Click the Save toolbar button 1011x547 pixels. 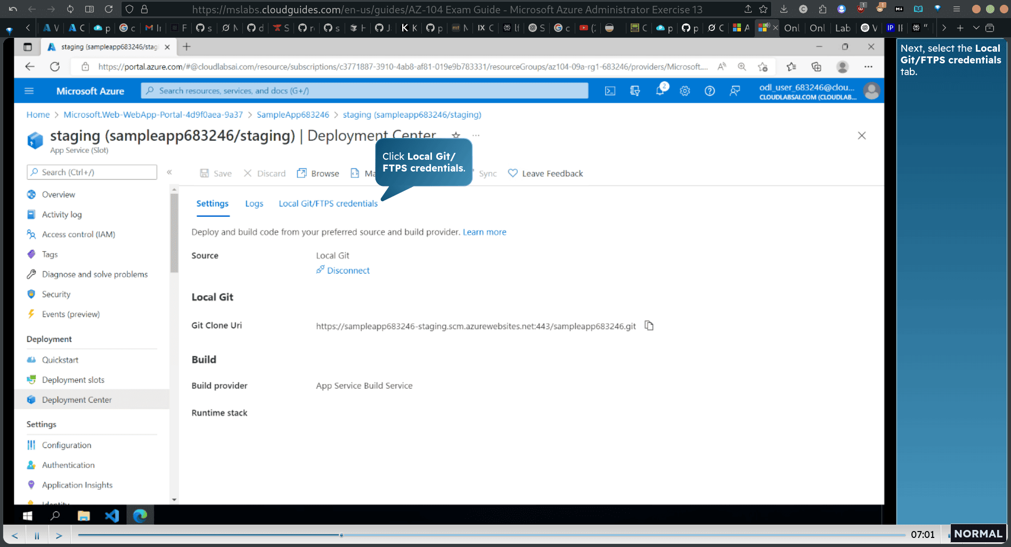(x=216, y=173)
